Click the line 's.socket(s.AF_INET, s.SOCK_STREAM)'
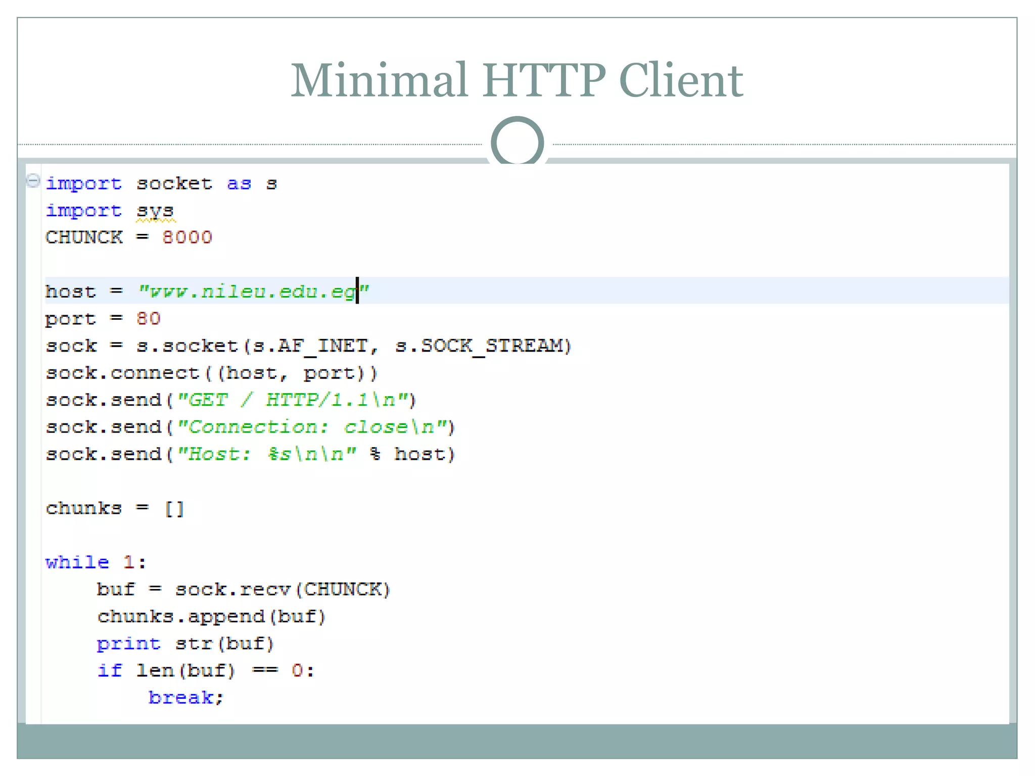The image size is (1035, 776). [354, 346]
